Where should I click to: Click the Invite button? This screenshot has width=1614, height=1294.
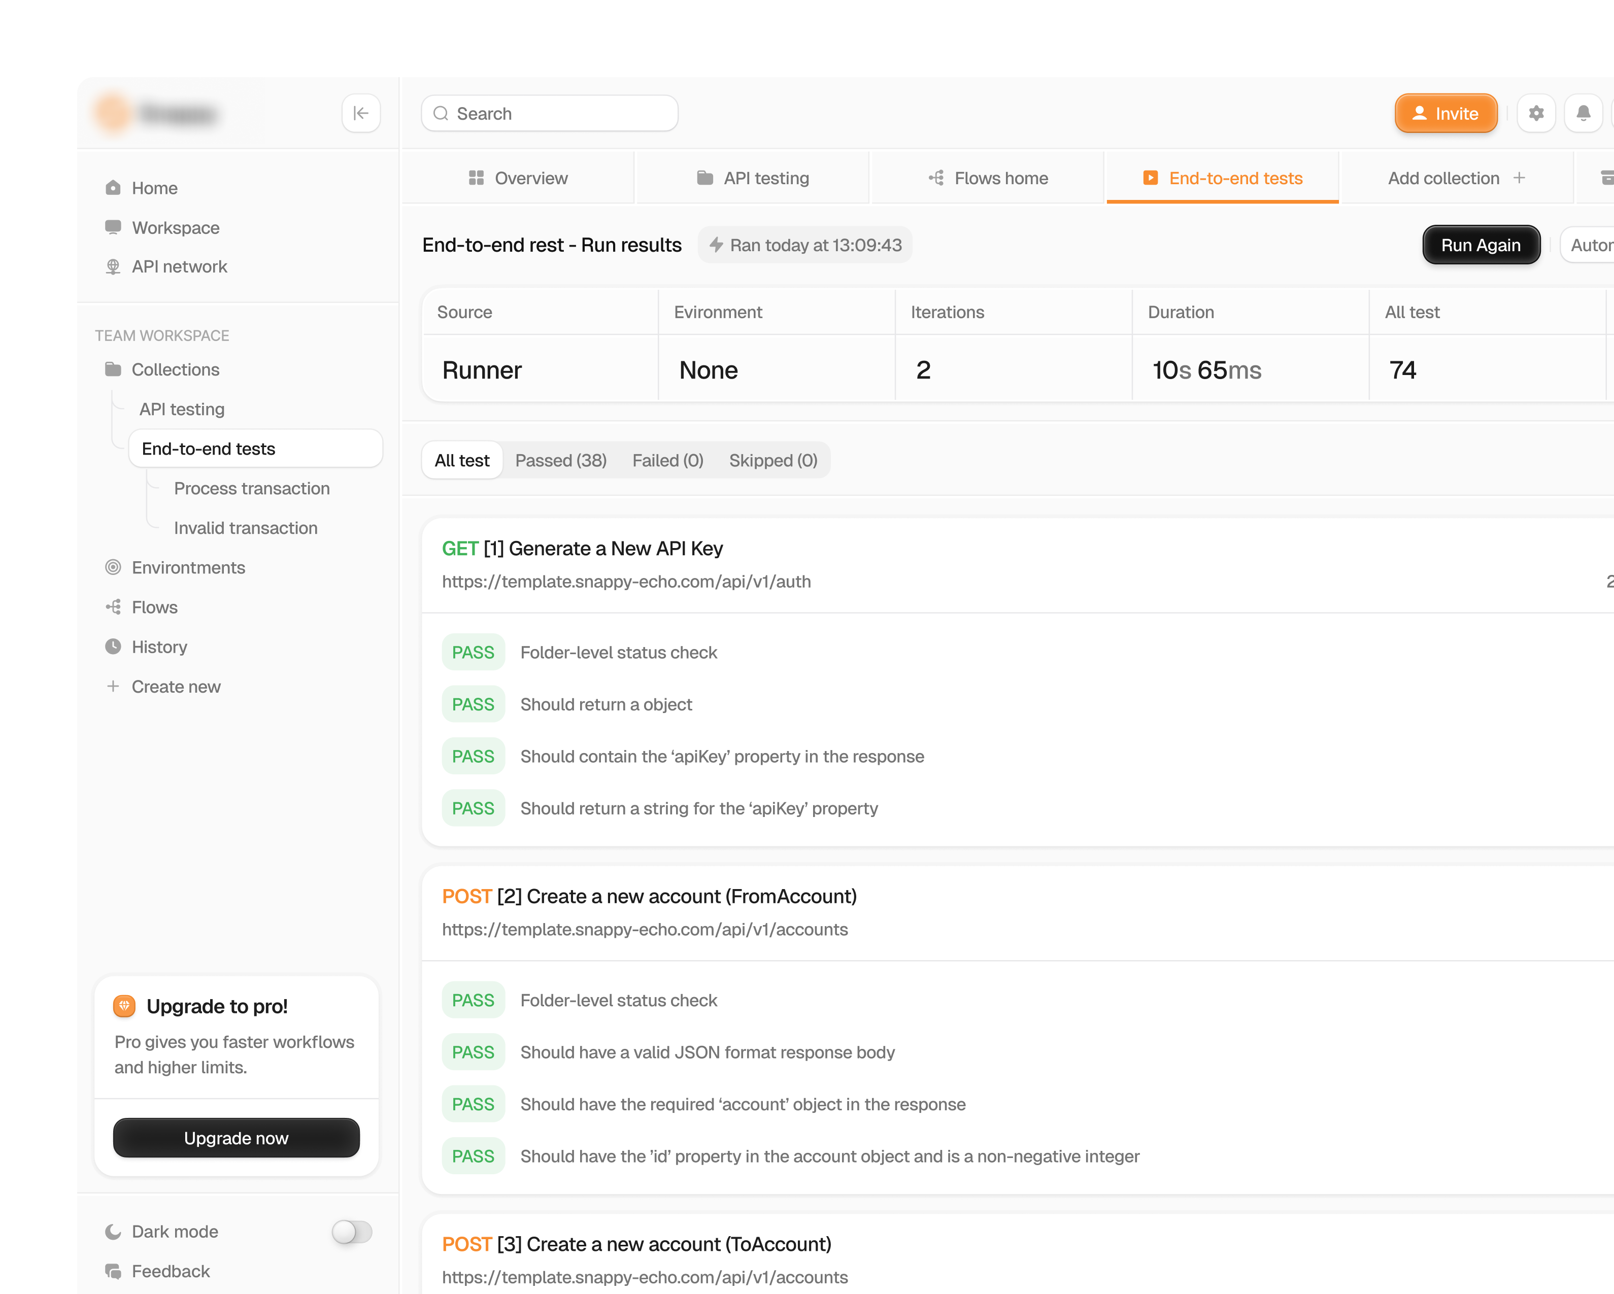click(x=1447, y=113)
